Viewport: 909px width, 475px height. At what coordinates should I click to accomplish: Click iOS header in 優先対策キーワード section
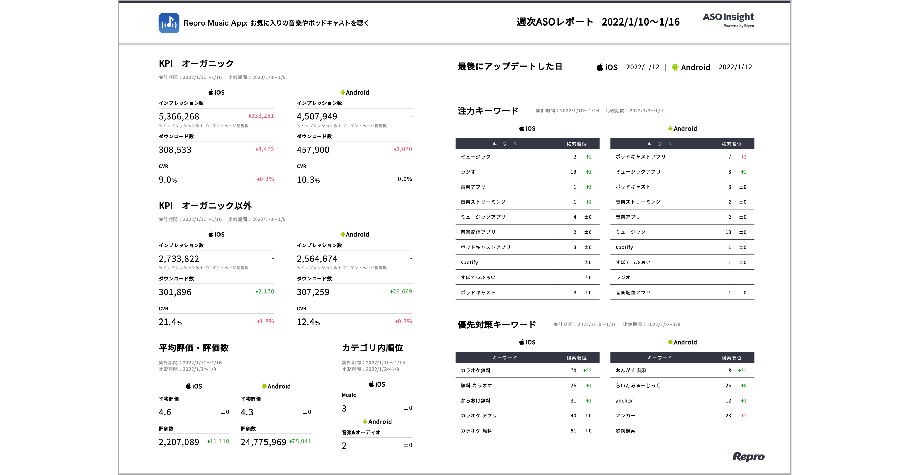coord(527,342)
